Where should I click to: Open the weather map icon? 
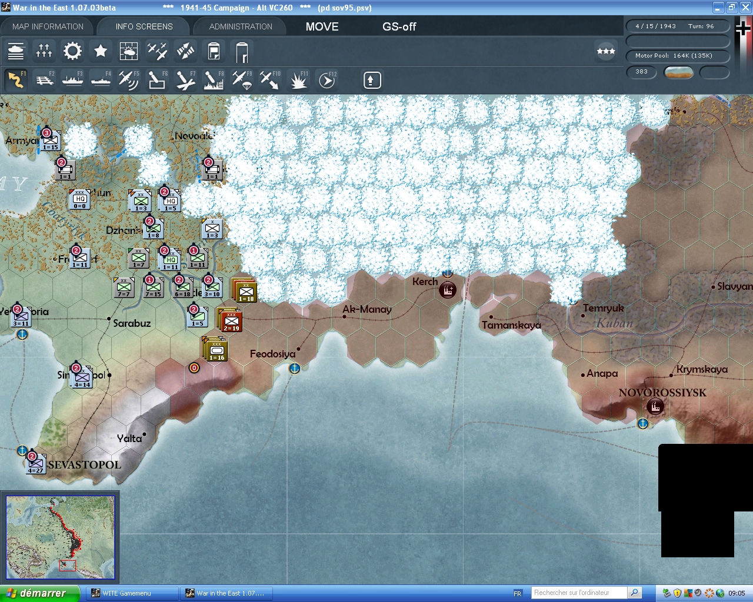coord(129,51)
